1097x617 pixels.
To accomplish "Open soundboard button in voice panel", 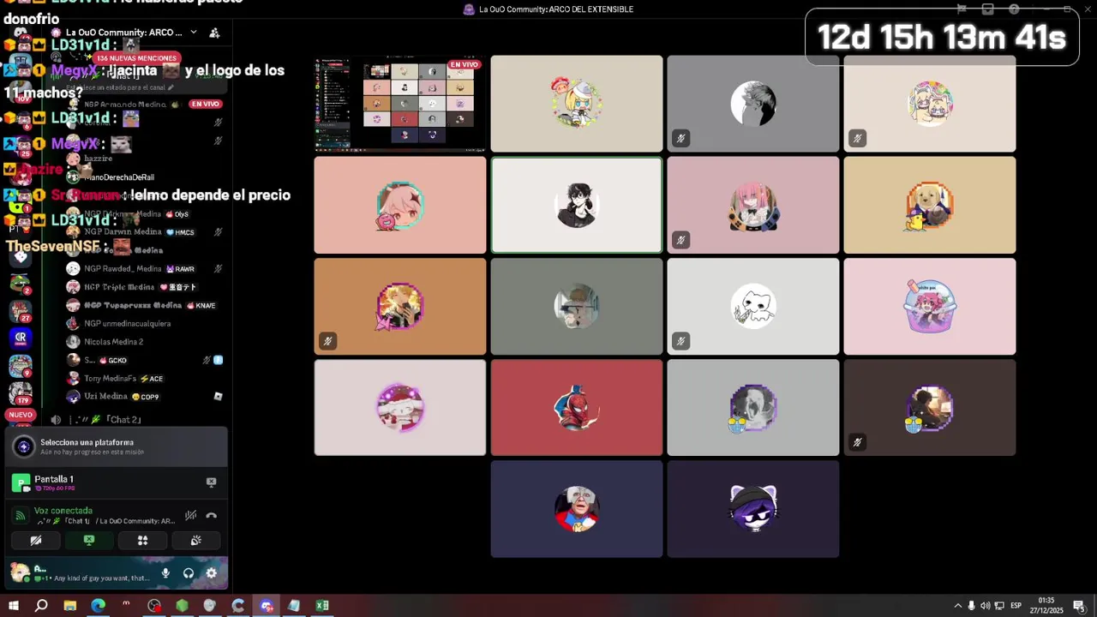I will click(195, 541).
